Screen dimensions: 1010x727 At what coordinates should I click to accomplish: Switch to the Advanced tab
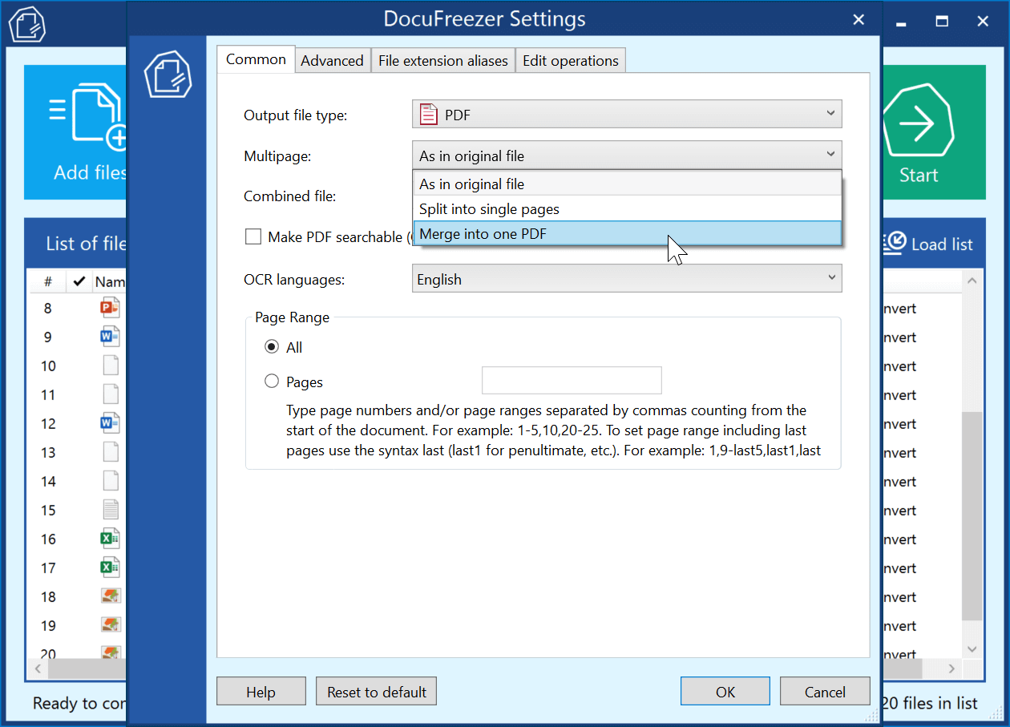tap(332, 61)
